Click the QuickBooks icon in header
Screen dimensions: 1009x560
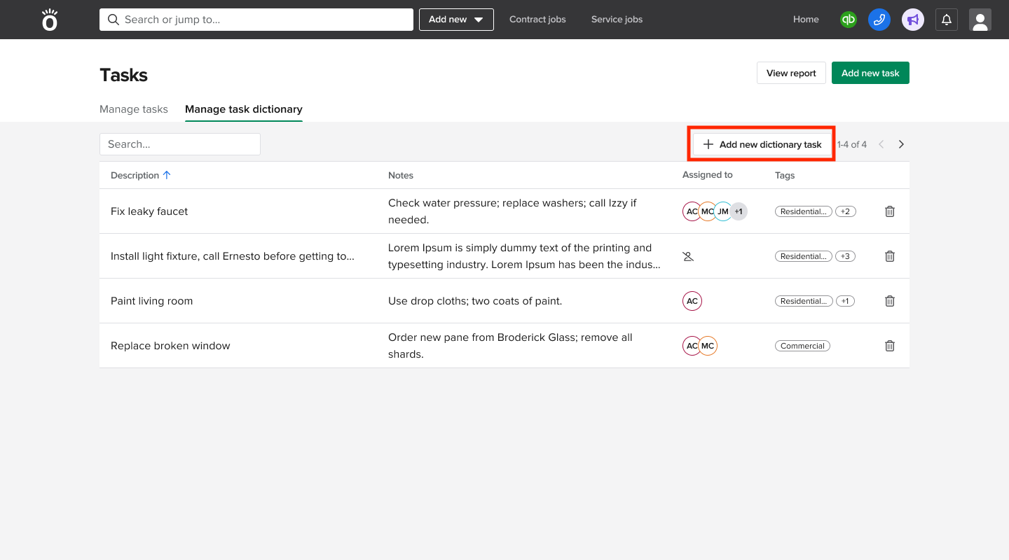coord(848,20)
